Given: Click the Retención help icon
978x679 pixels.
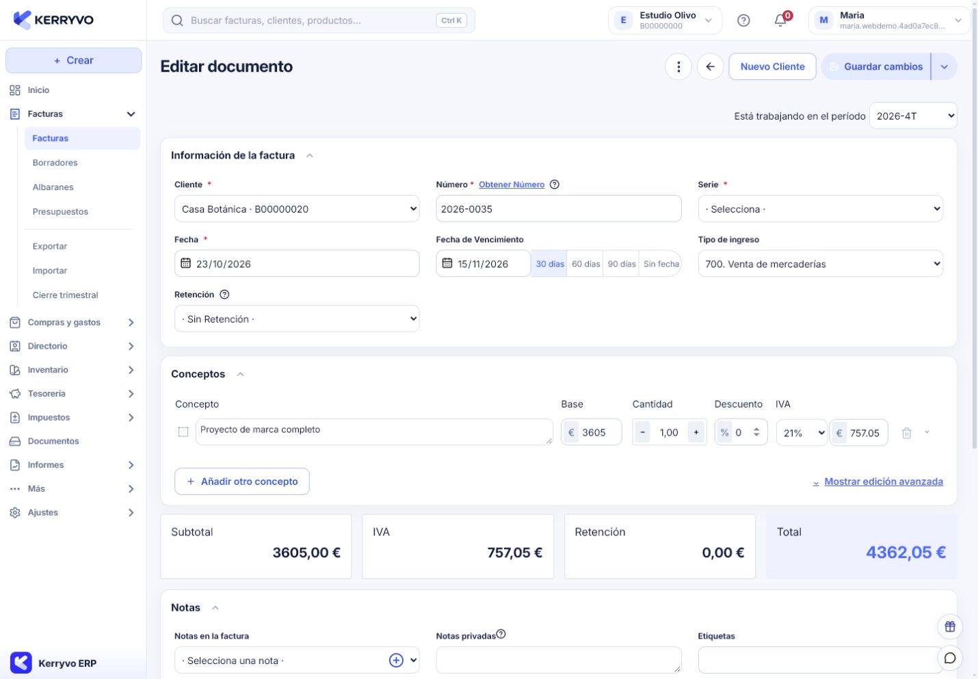Looking at the screenshot, I should coord(224,295).
